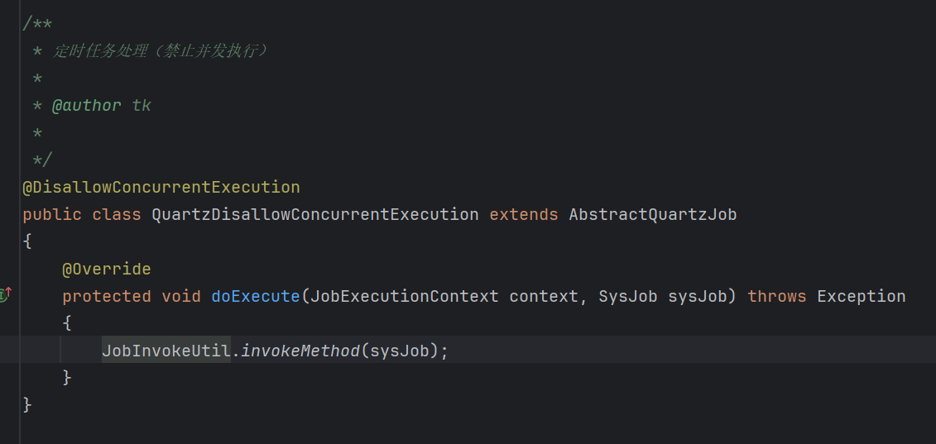Select the doExecute method name
The image size is (936, 444).
pyautogui.click(x=256, y=296)
